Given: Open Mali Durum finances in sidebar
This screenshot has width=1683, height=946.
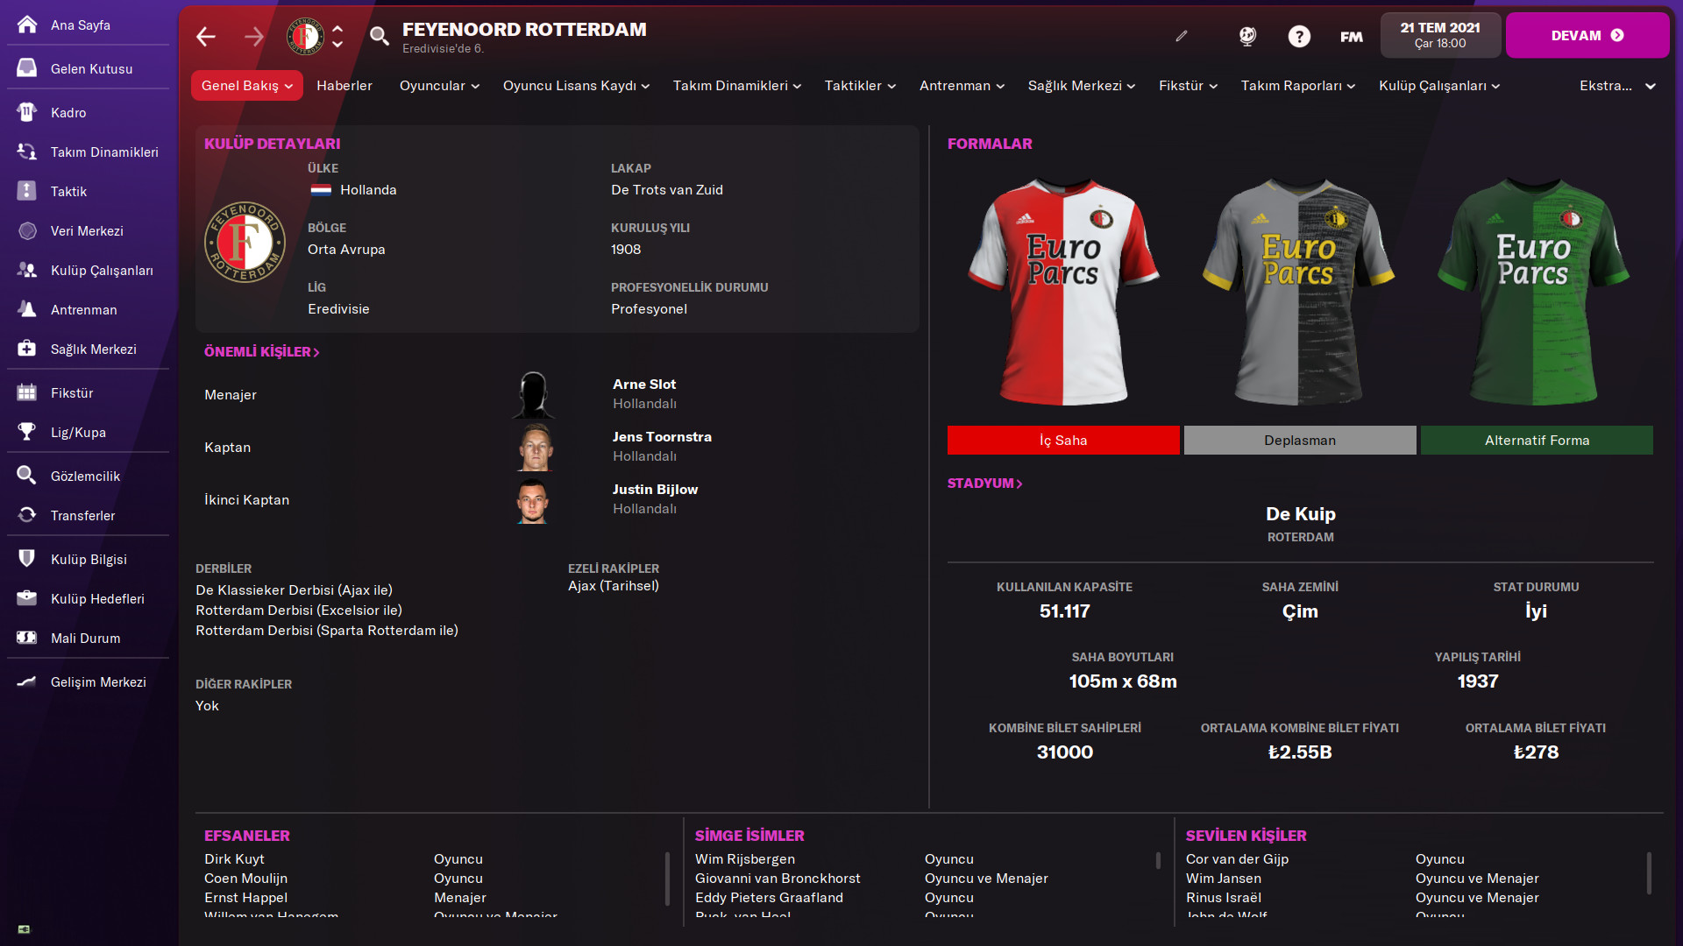Looking at the screenshot, I should (85, 638).
